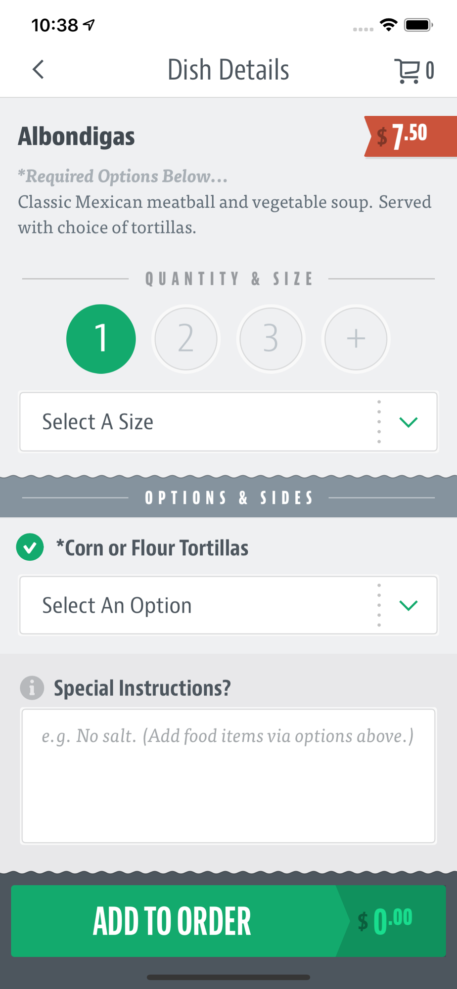Tap the location arrow beside the time

(89, 25)
